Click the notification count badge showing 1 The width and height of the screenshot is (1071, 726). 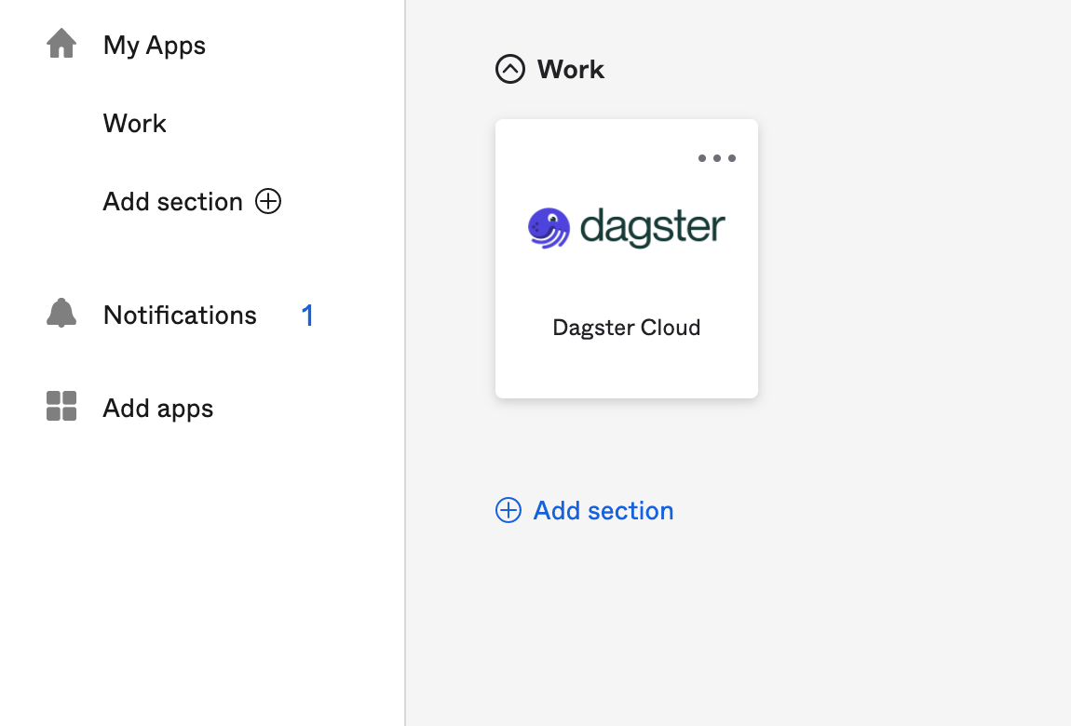[307, 316]
